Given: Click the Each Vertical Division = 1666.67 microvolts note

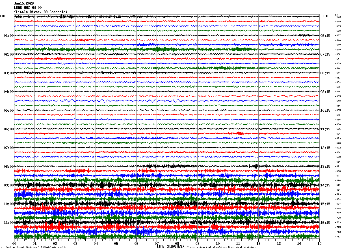Looking at the screenshot, I should (x=36, y=247).
